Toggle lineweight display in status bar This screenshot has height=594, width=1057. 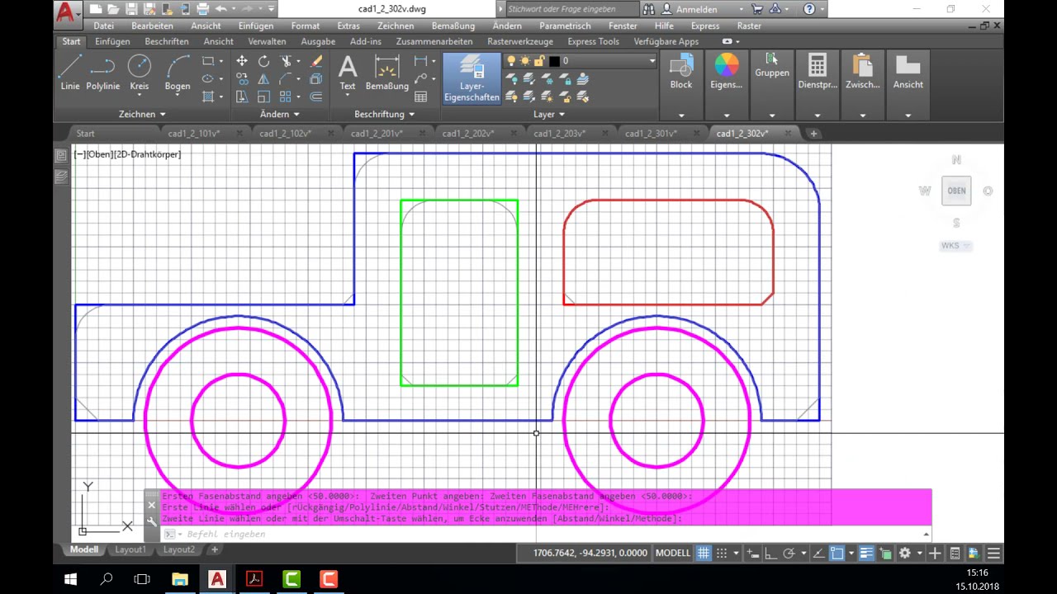coord(866,554)
